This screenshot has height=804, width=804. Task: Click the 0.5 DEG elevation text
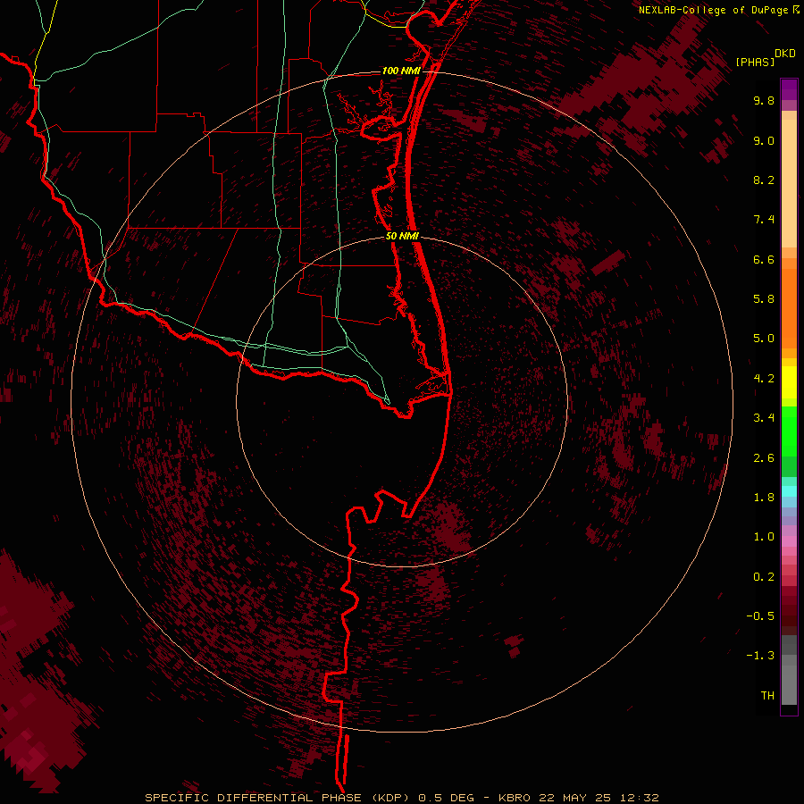point(449,798)
